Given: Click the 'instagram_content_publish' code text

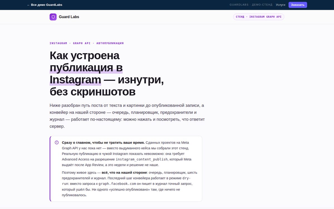Looking at the screenshot, I should pyautogui.click(x=142, y=159).
